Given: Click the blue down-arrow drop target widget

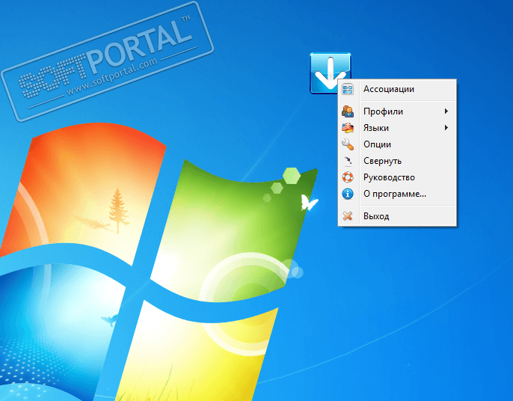Looking at the screenshot, I should pos(330,73).
